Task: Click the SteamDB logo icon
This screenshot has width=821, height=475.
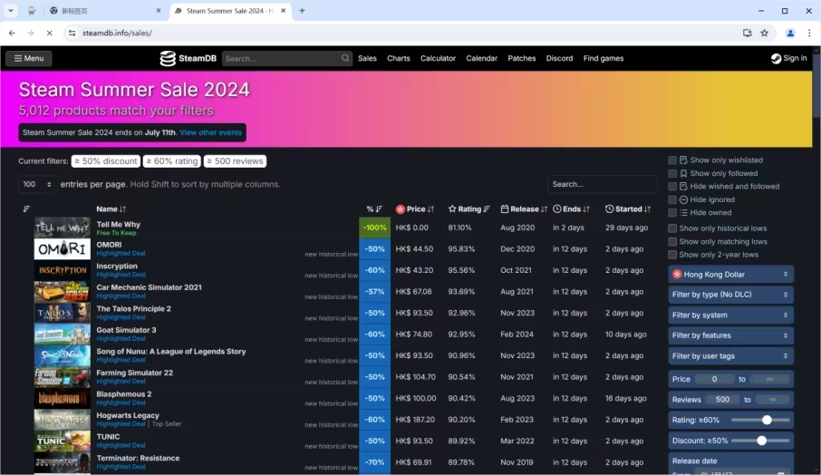Action: pos(168,58)
